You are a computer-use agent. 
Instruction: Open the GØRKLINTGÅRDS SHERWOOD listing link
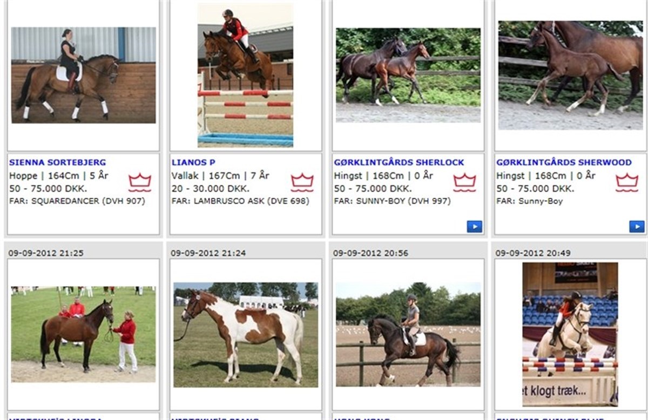pos(564,162)
